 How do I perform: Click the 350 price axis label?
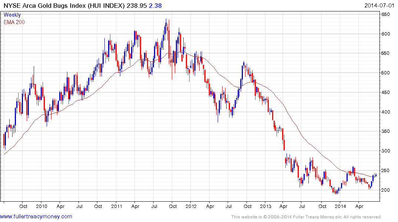pyautogui.click(x=385, y=131)
